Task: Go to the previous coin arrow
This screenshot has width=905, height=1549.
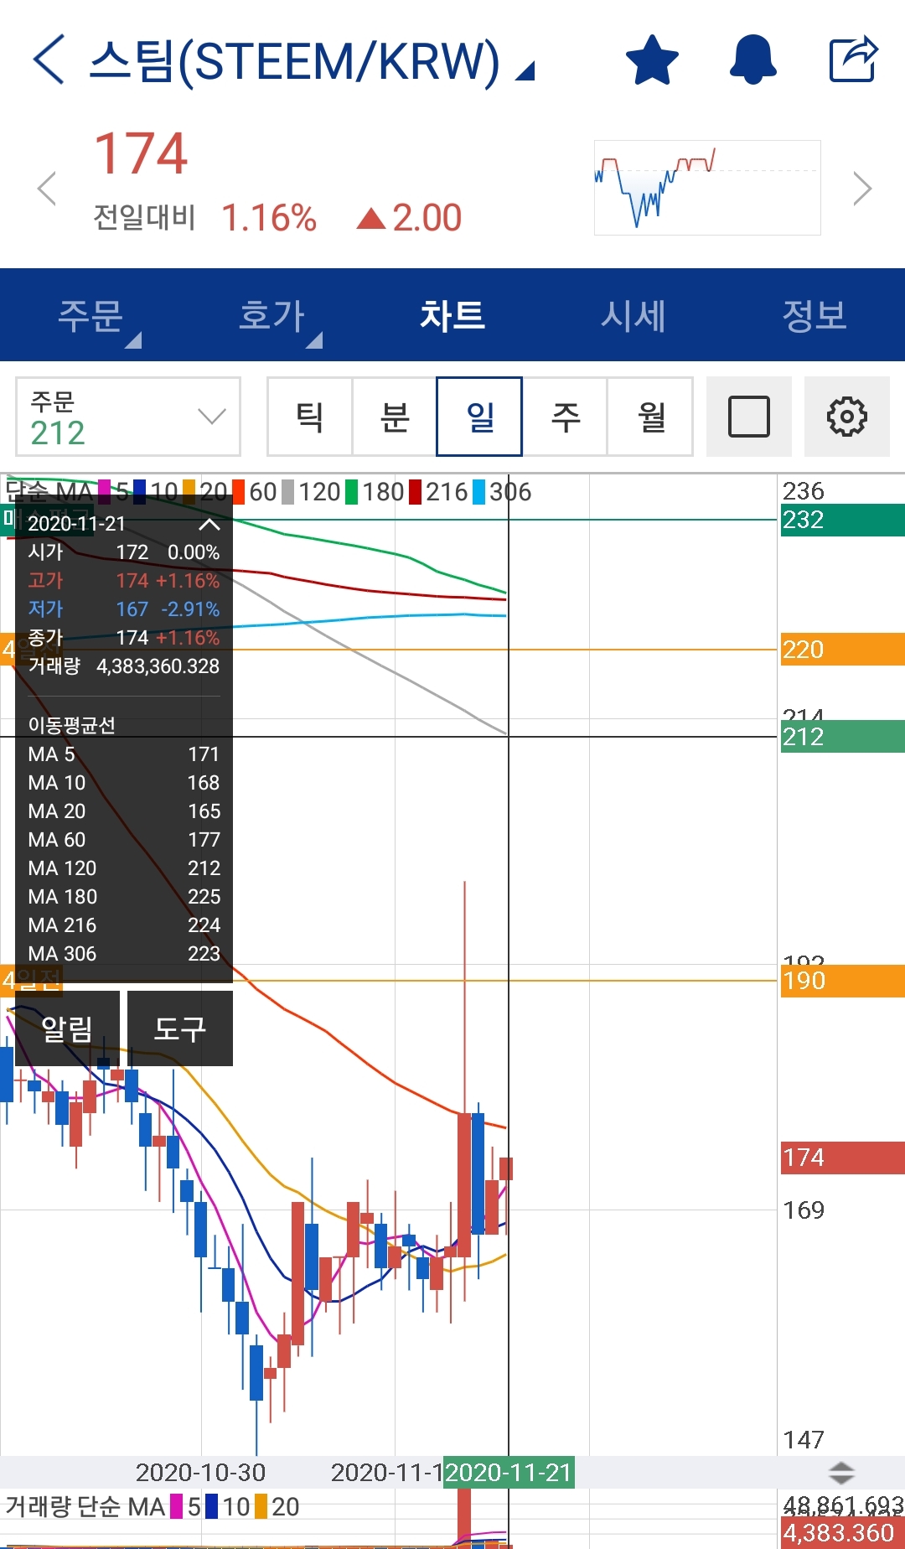Action: 47,189
